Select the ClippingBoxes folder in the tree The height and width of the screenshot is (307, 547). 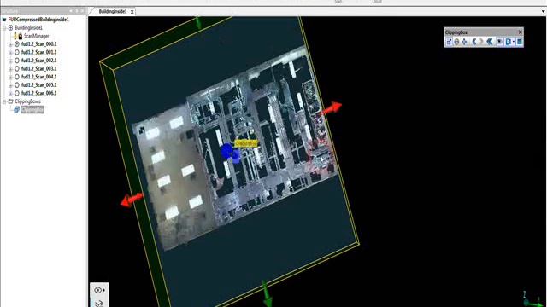(x=27, y=101)
